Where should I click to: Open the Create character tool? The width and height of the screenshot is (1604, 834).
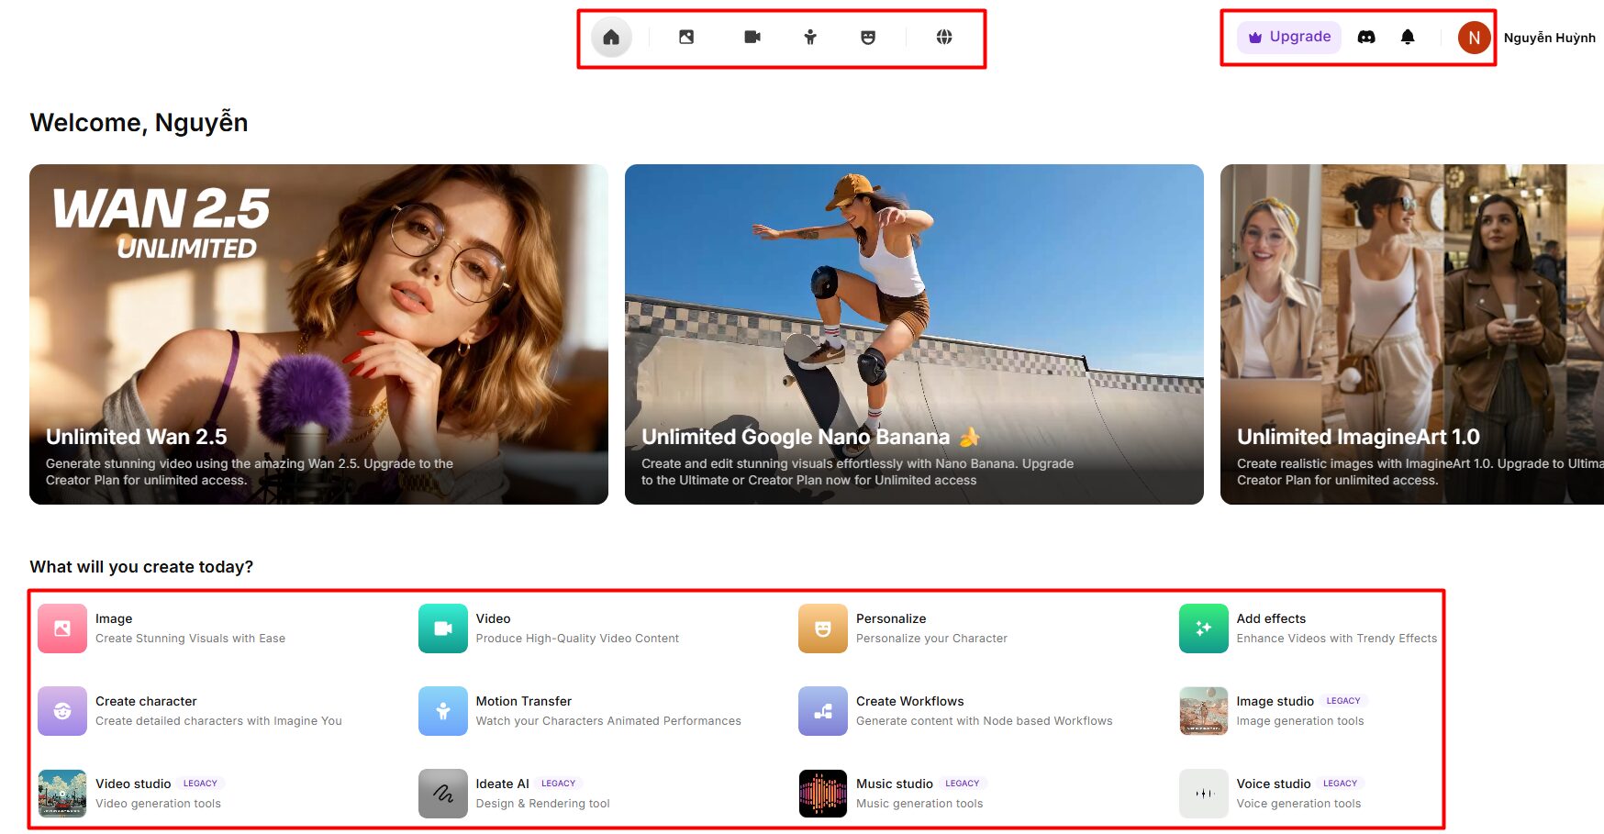146,711
